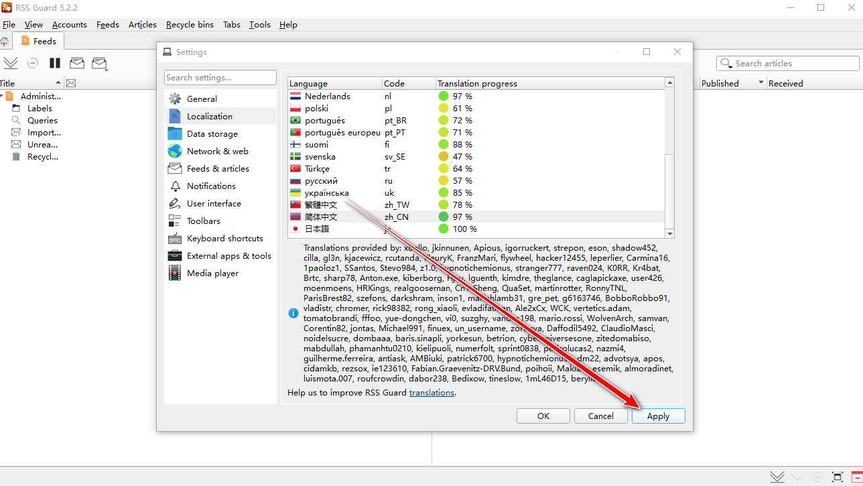The image size is (863, 486).
Task: Click the Language column header
Action: pos(335,83)
